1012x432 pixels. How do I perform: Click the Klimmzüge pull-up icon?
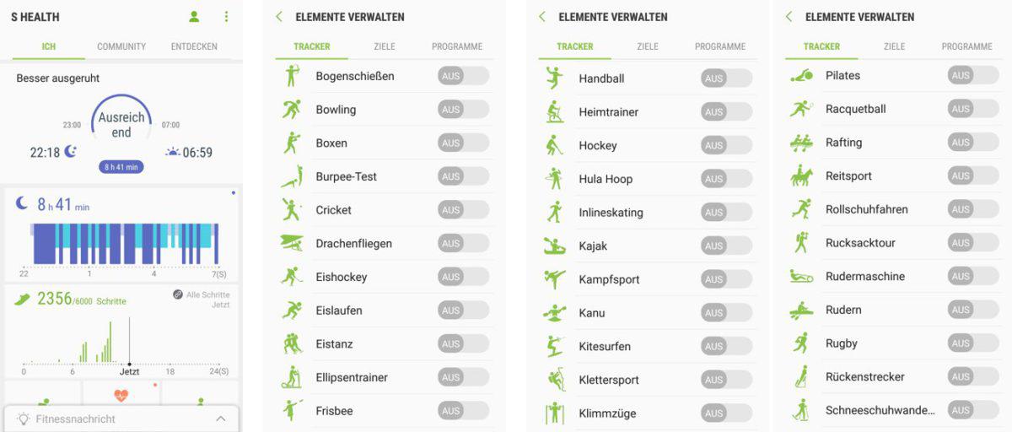pyautogui.click(x=554, y=413)
